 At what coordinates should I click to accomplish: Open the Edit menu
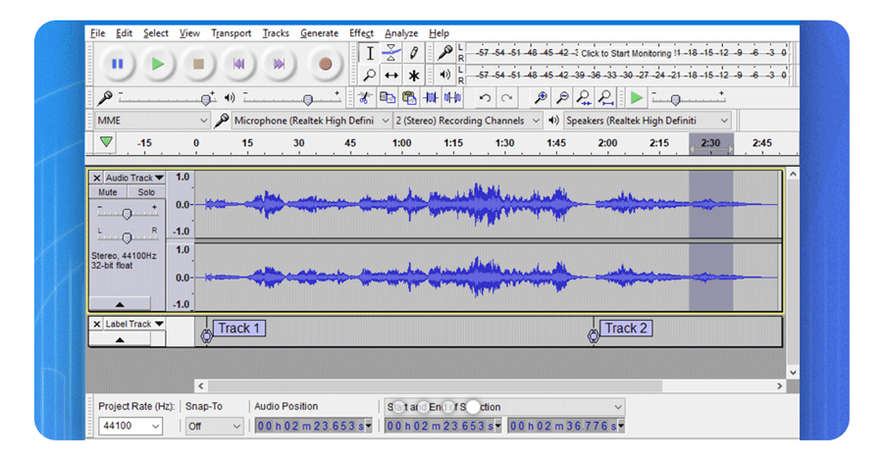pyautogui.click(x=124, y=33)
